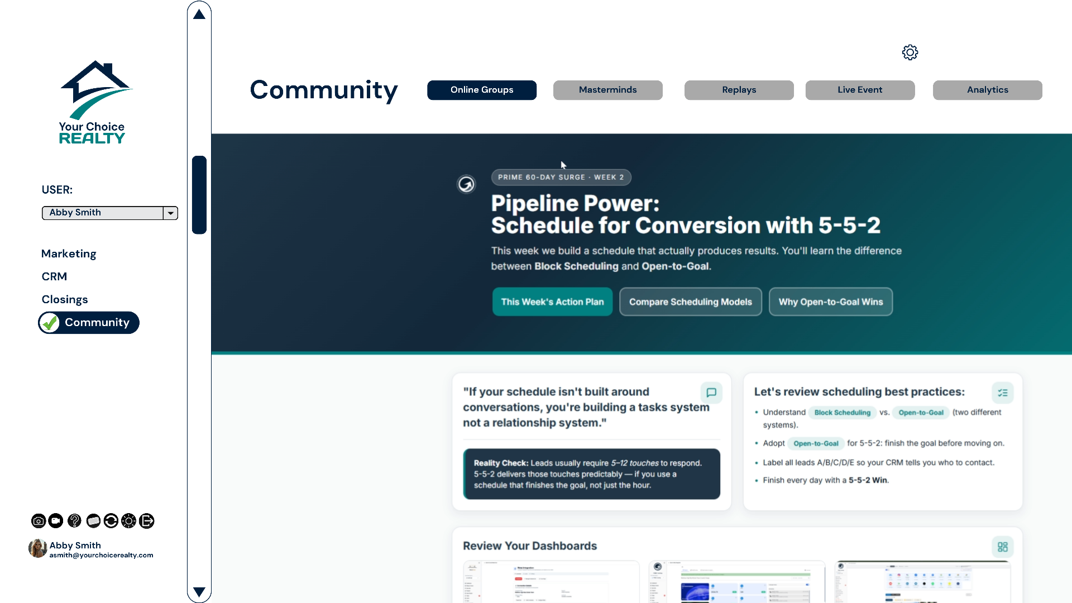Click the Review Your Dashboards heading
Image resolution: width=1072 pixels, height=603 pixels.
(530, 546)
